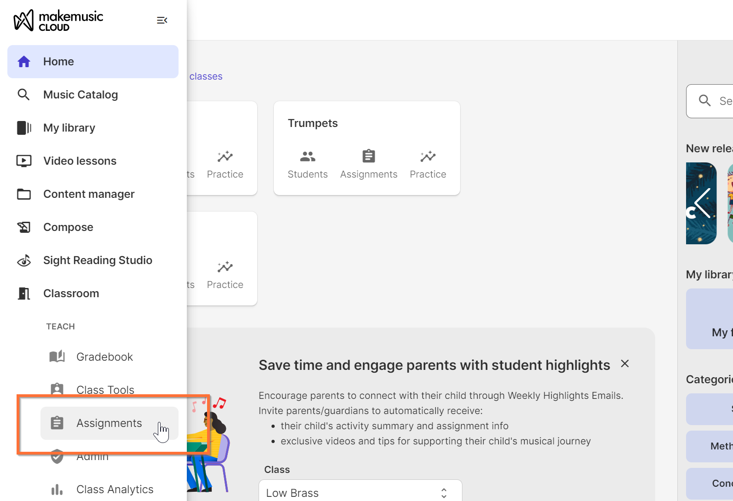Screen dimensions: 733x501
Task: Go to previous new release slide
Action: point(702,203)
